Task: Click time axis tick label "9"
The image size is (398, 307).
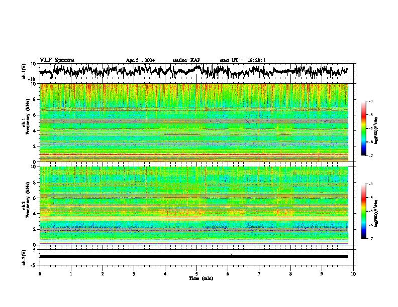Action: tap(322, 274)
